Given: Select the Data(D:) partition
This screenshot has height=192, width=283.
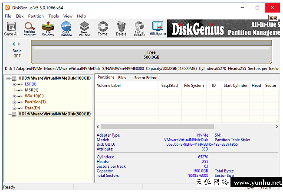Looking at the screenshot, I should (32, 108).
